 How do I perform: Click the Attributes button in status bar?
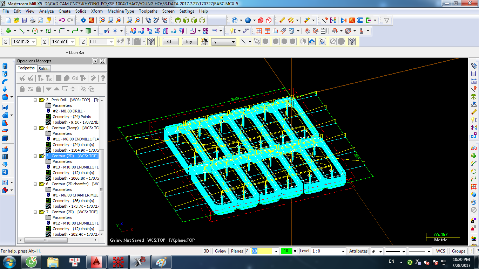(x=358, y=251)
